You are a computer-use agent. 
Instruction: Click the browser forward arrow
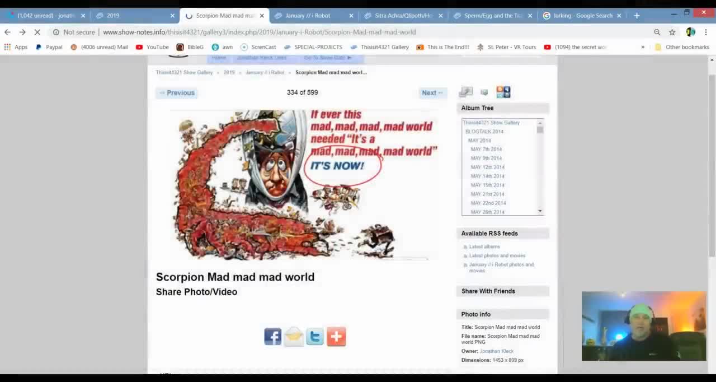click(22, 32)
